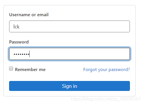Focus the Password input field

tap(69, 54)
